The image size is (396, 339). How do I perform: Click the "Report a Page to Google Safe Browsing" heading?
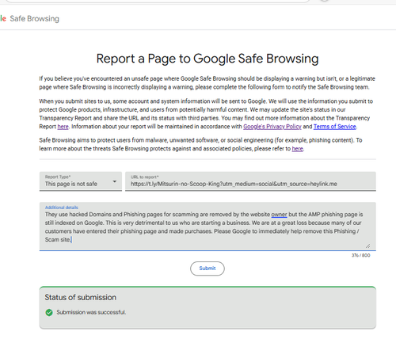pyautogui.click(x=208, y=59)
